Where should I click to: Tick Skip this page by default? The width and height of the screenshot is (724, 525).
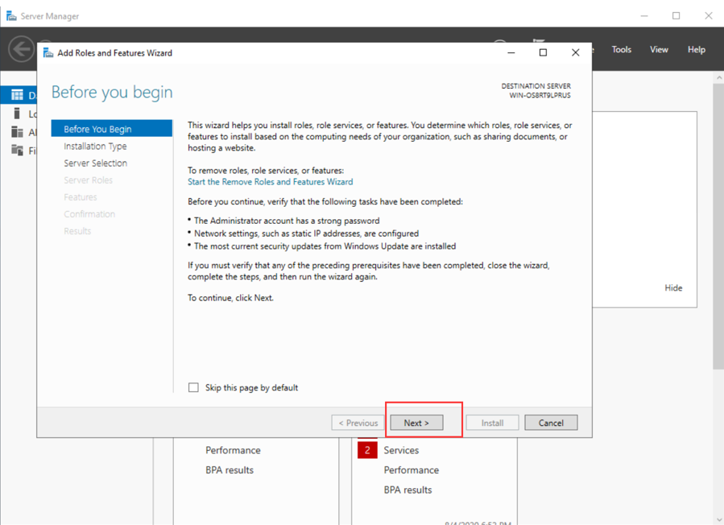(x=193, y=387)
